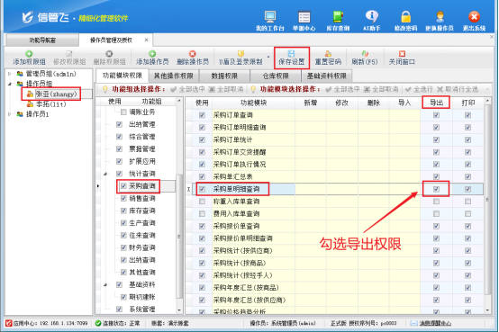Select the 退出系统 icon
The width and height of the screenshot is (499, 332).
point(474,21)
